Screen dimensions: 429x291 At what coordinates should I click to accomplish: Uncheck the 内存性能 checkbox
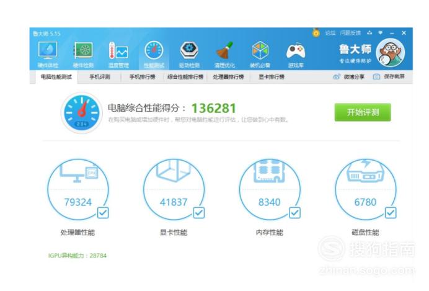294,212
